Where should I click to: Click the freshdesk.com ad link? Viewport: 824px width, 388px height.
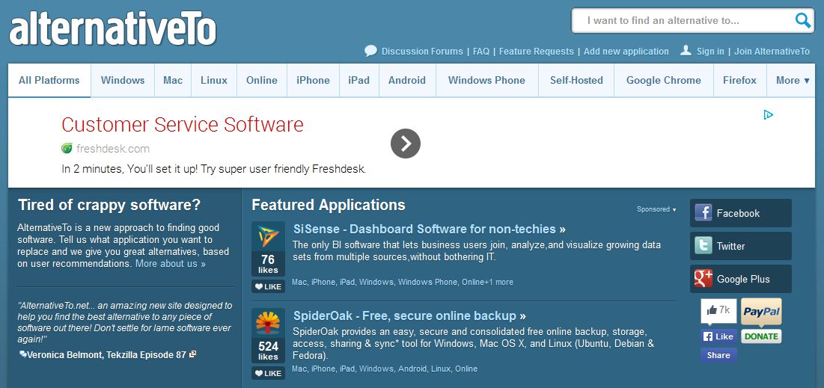point(112,149)
